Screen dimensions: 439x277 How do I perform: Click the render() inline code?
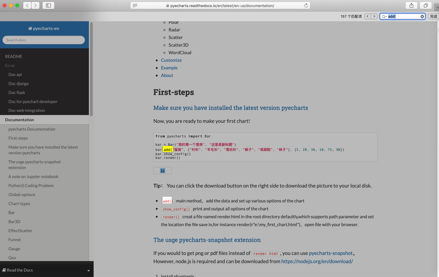pyautogui.click(x=171, y=217)
